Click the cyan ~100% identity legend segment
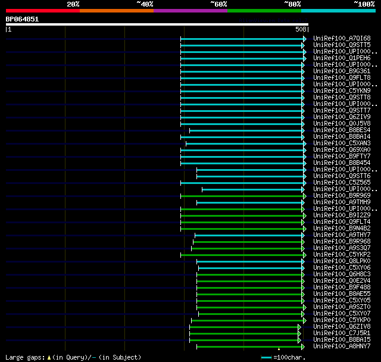Screen dimensions: 381x362 pos(339,11)
